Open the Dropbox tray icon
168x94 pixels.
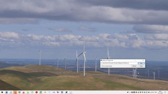(140, 92)
